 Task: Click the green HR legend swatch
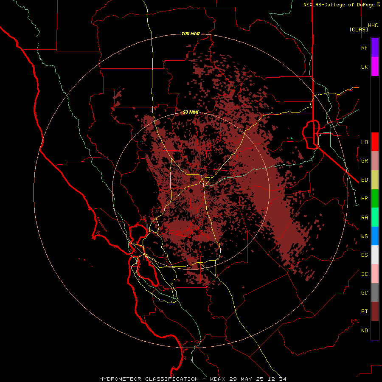tap(375, 198)
